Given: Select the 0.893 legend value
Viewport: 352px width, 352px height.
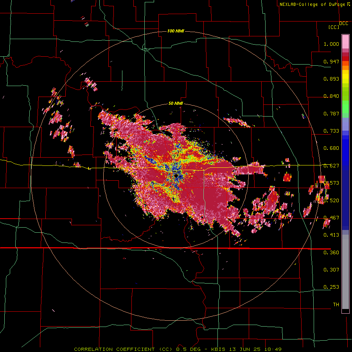Looking at the screenshot, I should (x=331, y=79).
